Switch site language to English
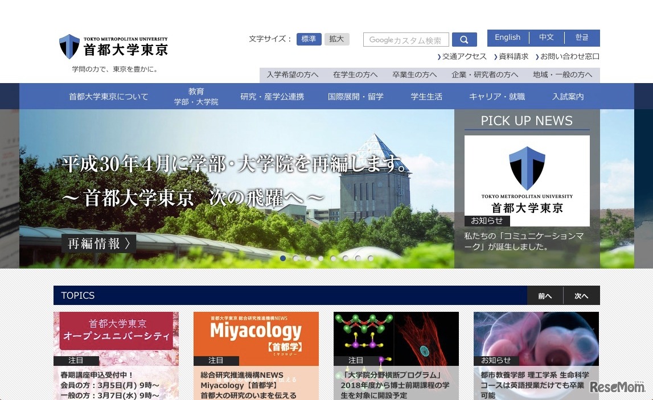 point(507,38)
